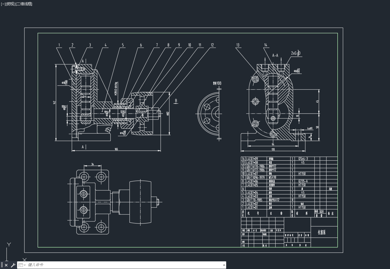This screenshot has width=390, height=269.
Task: Select the L4C07•07 cell in parts list
Action: (252, 174)
